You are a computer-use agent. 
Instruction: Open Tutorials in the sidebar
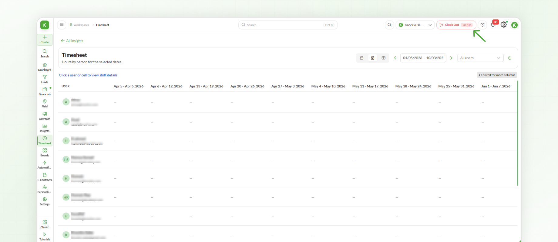(45, 236)
